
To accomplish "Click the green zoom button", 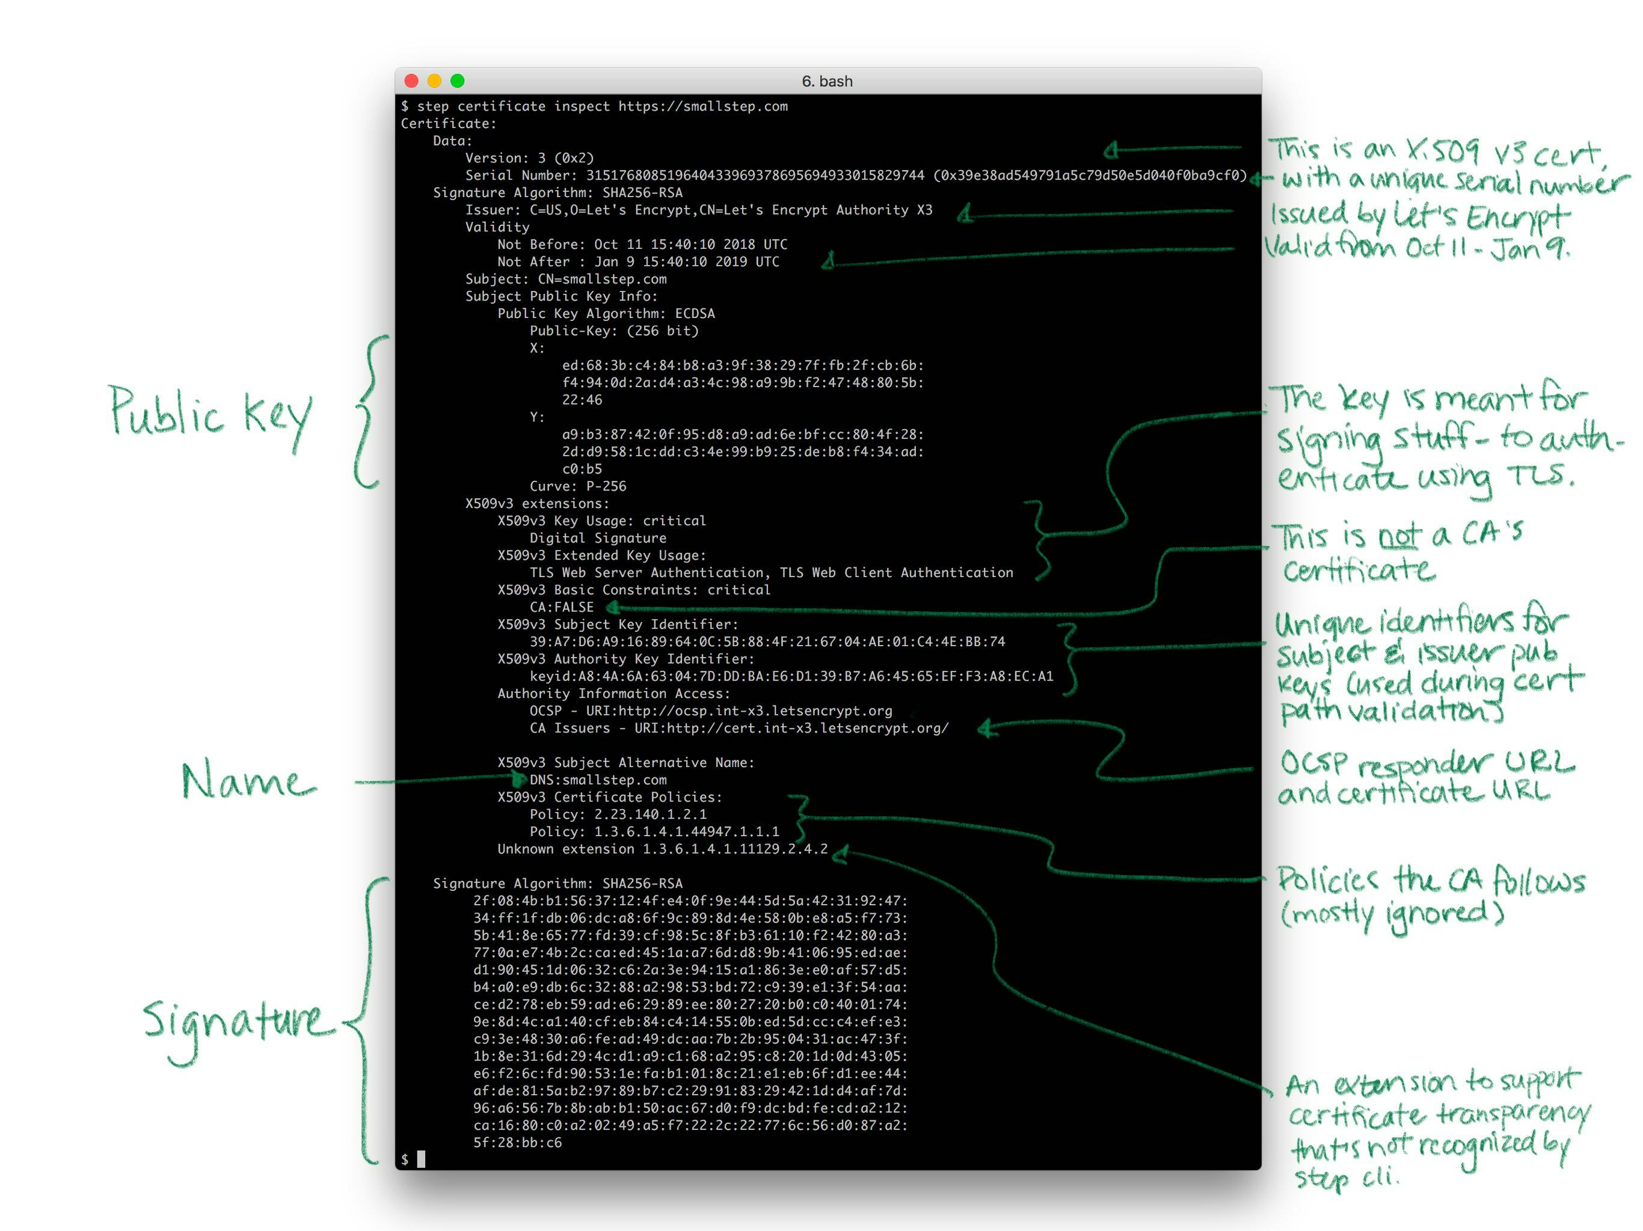I will pos(458,80).
